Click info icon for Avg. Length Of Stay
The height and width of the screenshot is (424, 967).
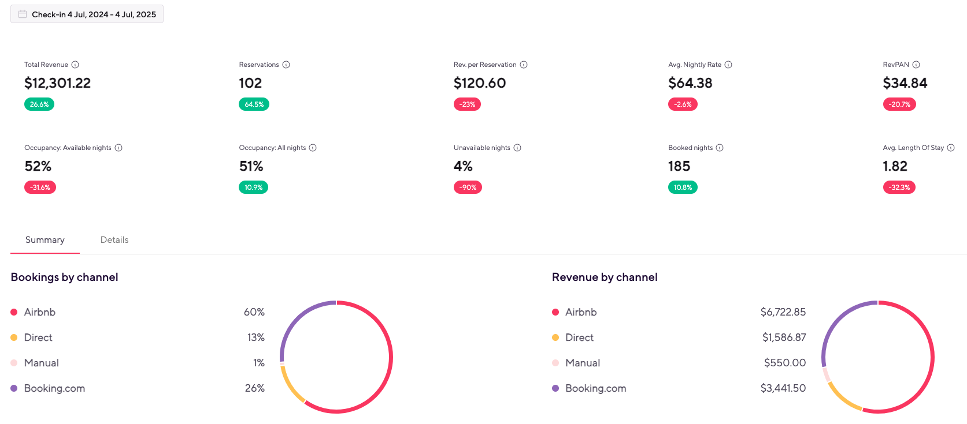pyautogui.click(x=951, y=148)
